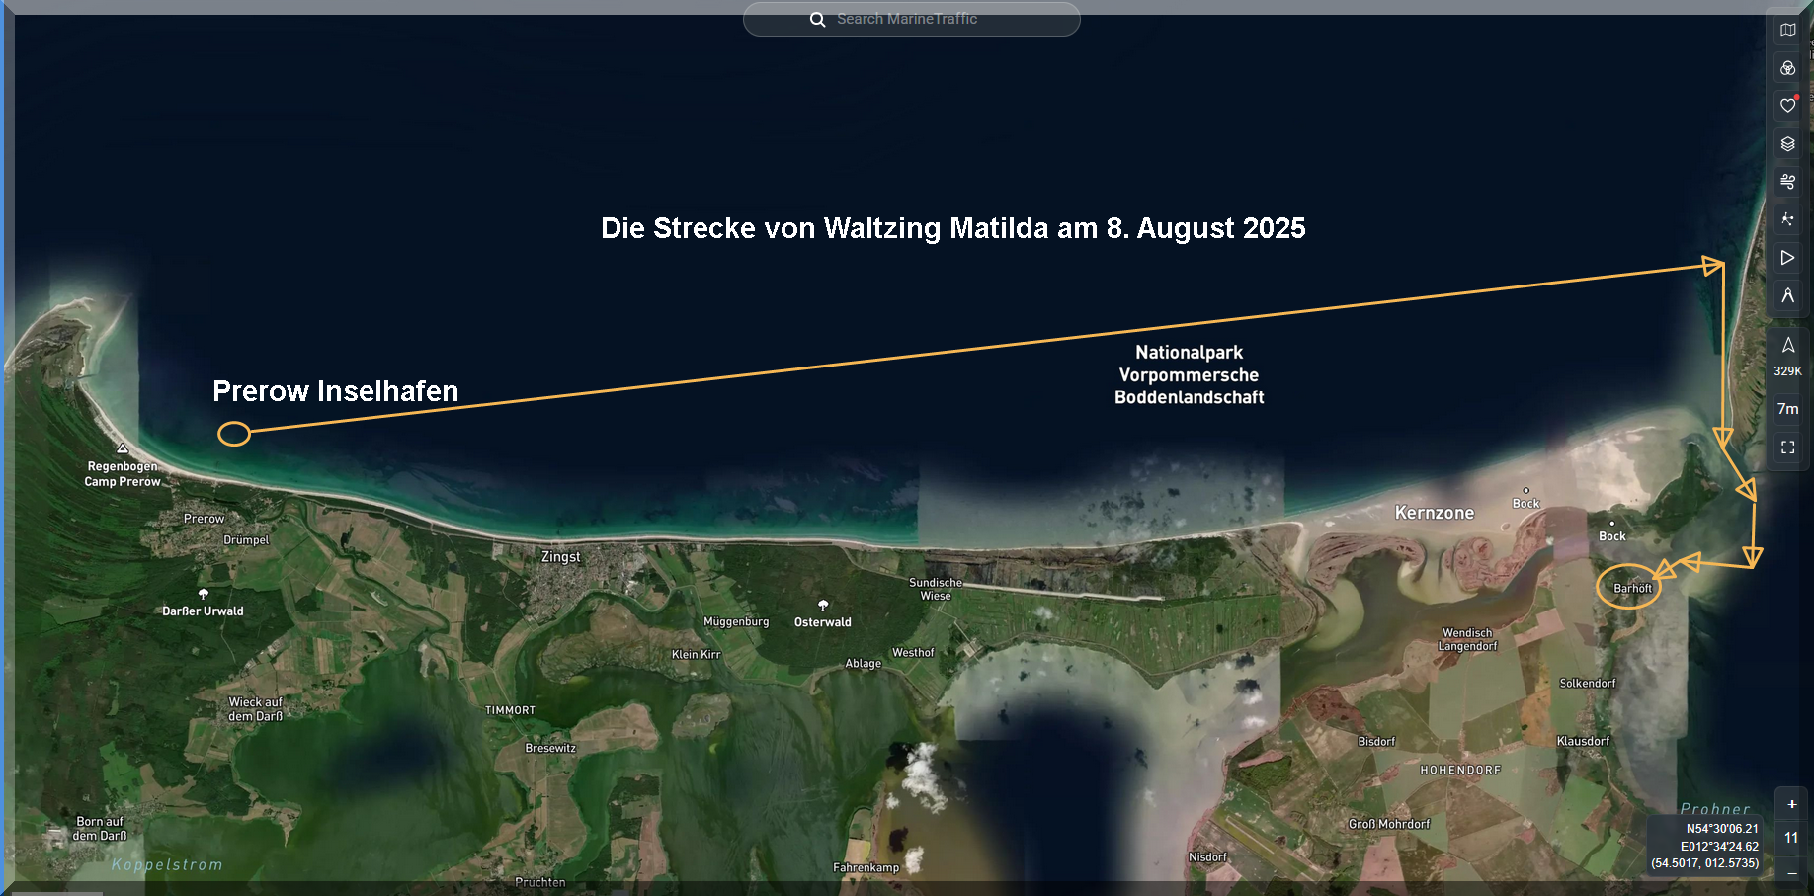Viewport: 1814px width, 896px height.
Task: Open the vessel filters icon
Action: click(1787, 68)
